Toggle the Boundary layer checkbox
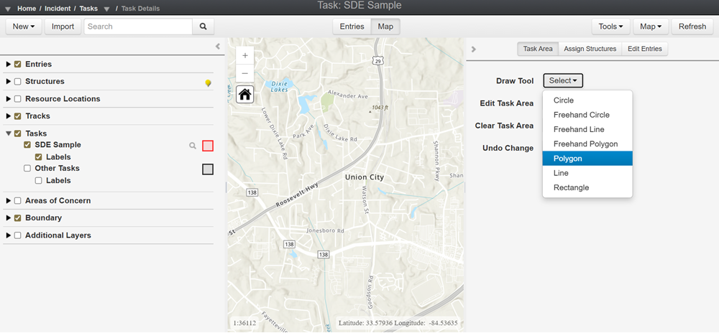The width and height of the screenshot is (719, 333). (18, 218)
